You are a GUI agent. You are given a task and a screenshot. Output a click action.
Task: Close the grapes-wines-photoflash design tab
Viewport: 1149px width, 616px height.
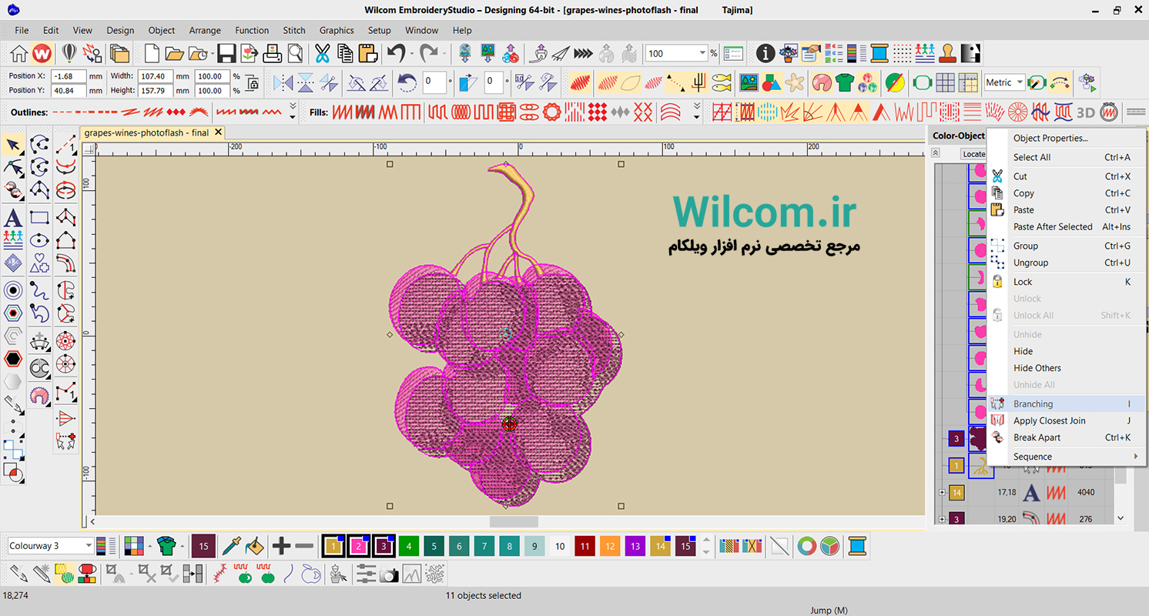219,132
